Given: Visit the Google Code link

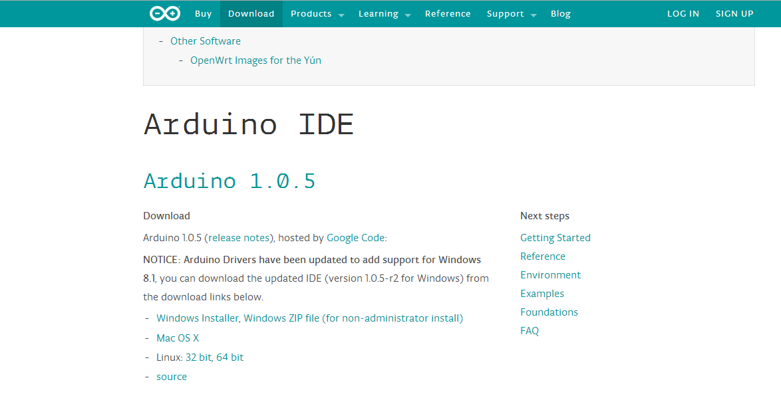Looking at the screenshot, I should point(356,238).
